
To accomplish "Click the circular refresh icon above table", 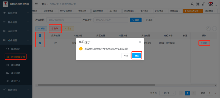I will pos(214,29).
